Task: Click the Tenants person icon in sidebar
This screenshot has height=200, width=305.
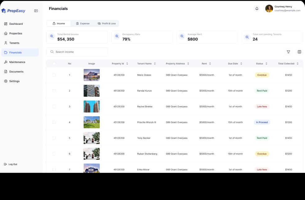Action: click(x=6, y=43)
